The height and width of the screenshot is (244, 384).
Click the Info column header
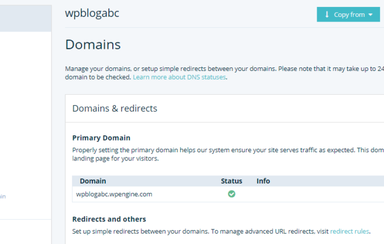tap(263, 181)
